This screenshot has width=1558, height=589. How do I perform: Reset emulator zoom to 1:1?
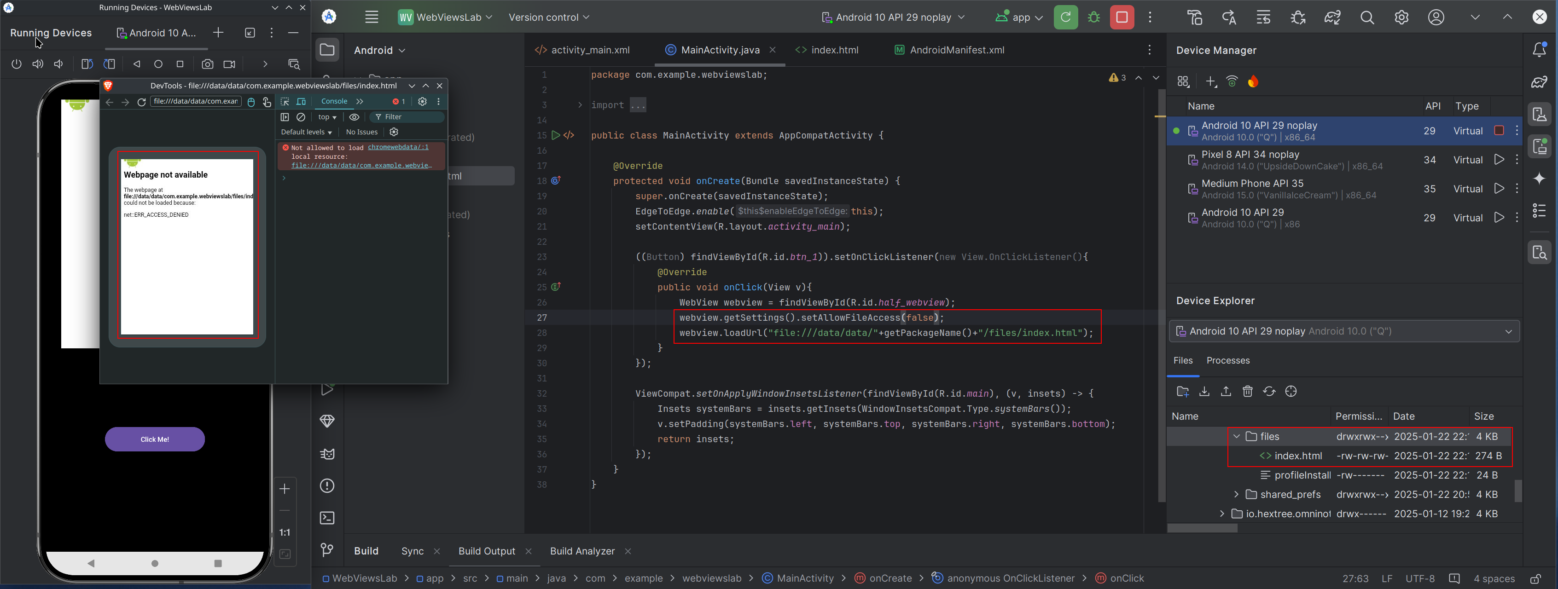(285, 533)
